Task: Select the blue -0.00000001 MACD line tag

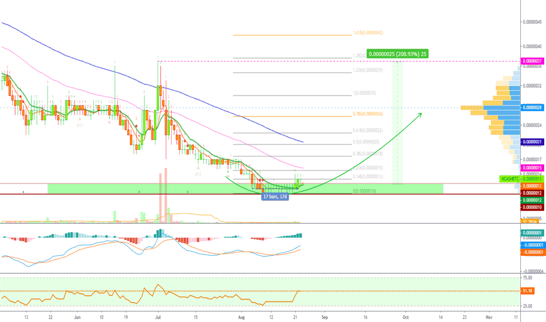Action: tap(532, 245)
